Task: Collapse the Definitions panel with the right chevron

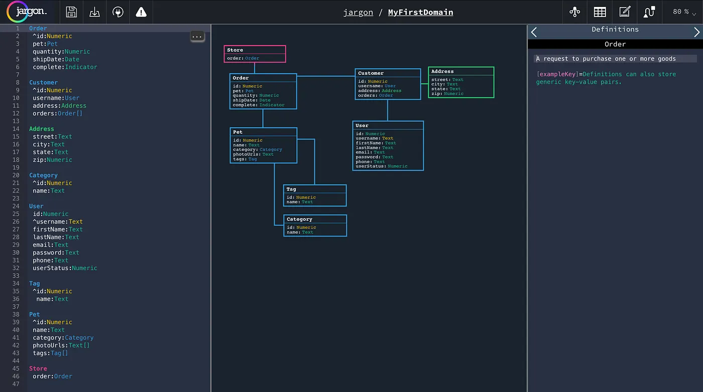Action: 697,32
